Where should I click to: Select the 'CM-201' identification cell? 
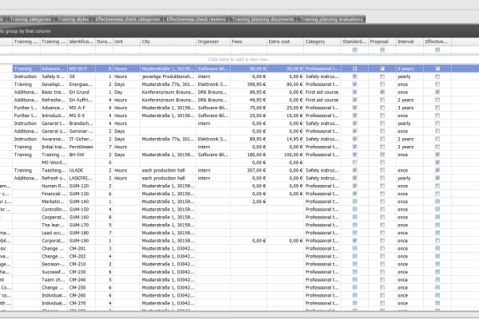click(81, 249)
